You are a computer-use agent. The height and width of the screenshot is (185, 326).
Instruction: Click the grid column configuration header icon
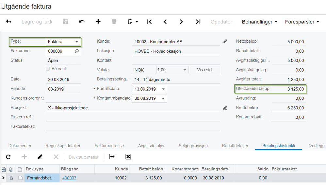point(4,169)
